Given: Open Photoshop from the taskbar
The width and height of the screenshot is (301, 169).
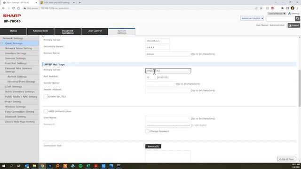Looking at the screenshot, I should click(x=50, y=166).
